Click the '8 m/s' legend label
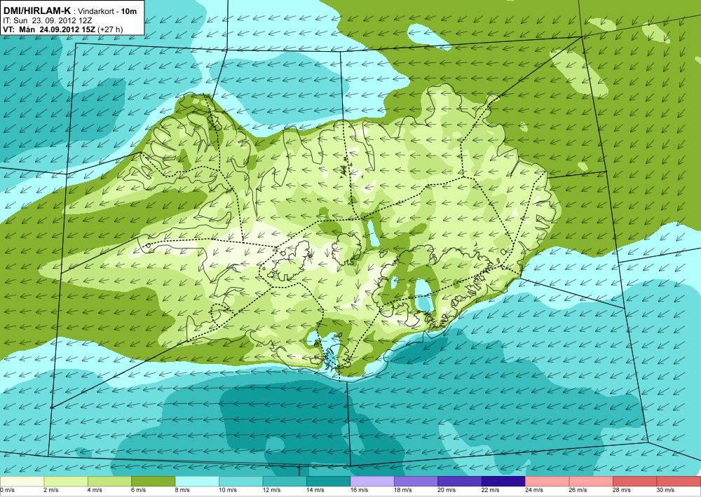This screenshot has height=497, width=701. pos(183,490)
